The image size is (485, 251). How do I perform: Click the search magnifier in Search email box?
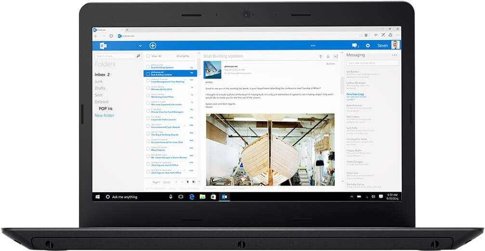138,56
